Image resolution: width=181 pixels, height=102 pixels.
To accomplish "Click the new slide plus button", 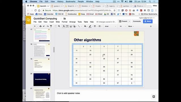I will coord(35,26).
